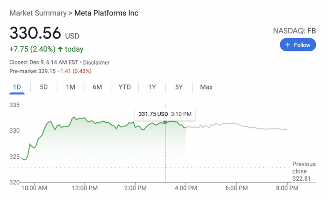This screenshot has width=327, height=200.
Task: Select the 1Y time range
Action: tap(152, 87)
